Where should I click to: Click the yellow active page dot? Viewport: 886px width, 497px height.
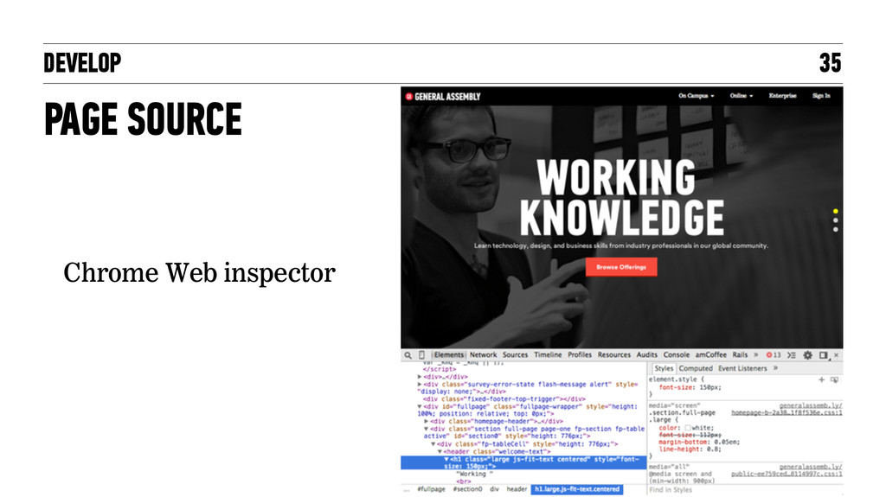[835, 211]
